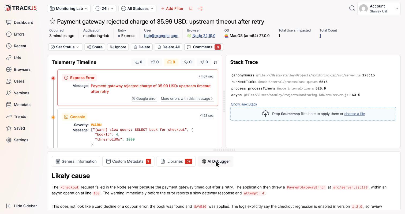Click Show Raw Stack link

click(x=244, y=104)
